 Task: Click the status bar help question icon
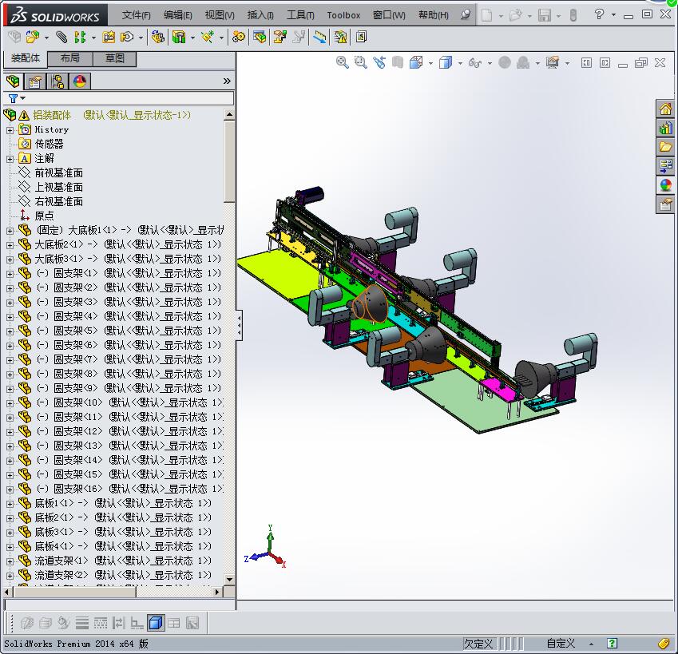click(x=612, y=644)
